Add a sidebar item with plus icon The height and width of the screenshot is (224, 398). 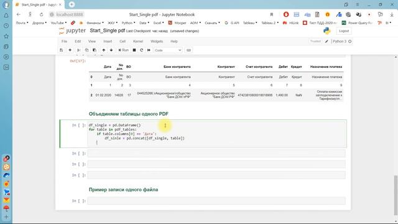click(x=6, y=217)
